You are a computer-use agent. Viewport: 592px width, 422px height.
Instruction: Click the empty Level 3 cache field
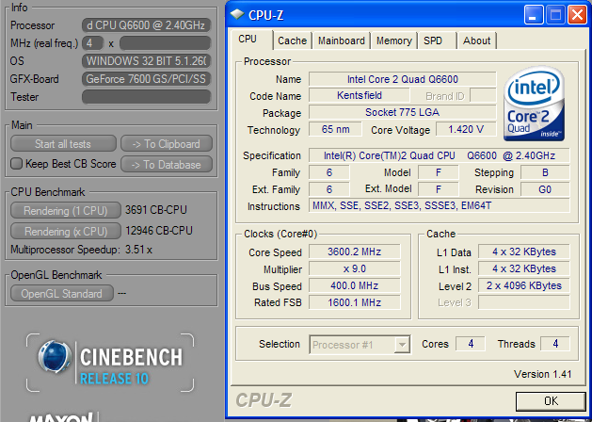[x=524, y=302]
